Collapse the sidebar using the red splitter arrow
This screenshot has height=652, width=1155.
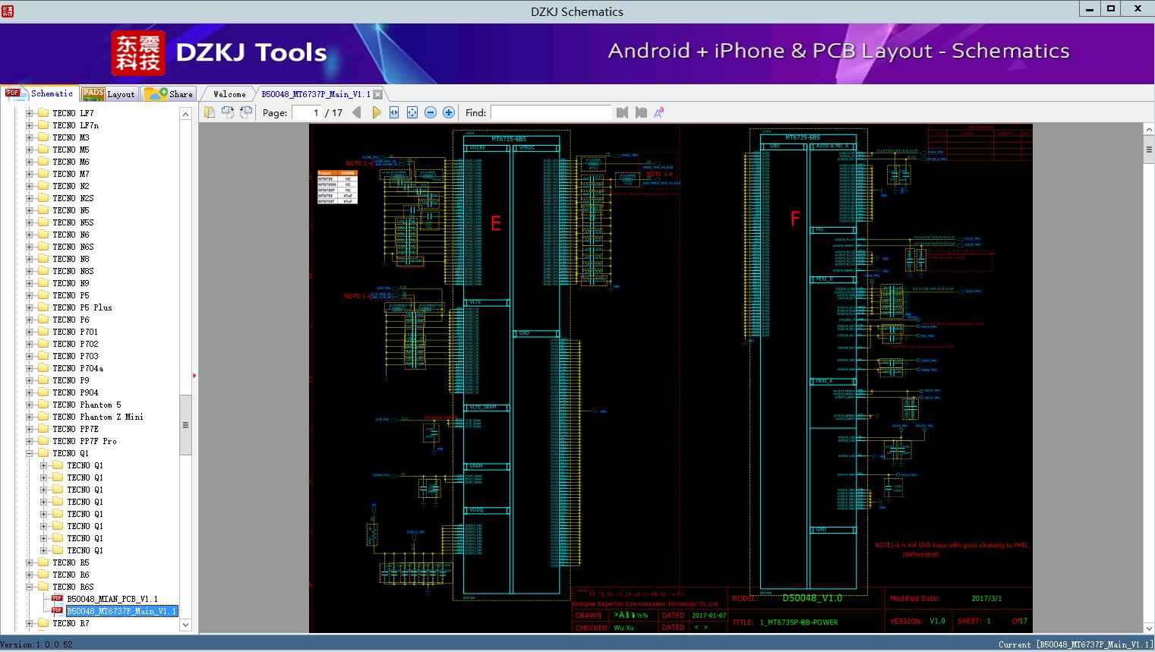[x=194, y=375]
